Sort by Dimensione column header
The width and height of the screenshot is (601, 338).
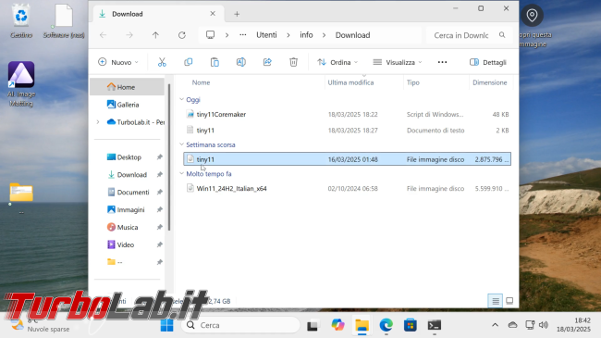[x=489, y=82]
